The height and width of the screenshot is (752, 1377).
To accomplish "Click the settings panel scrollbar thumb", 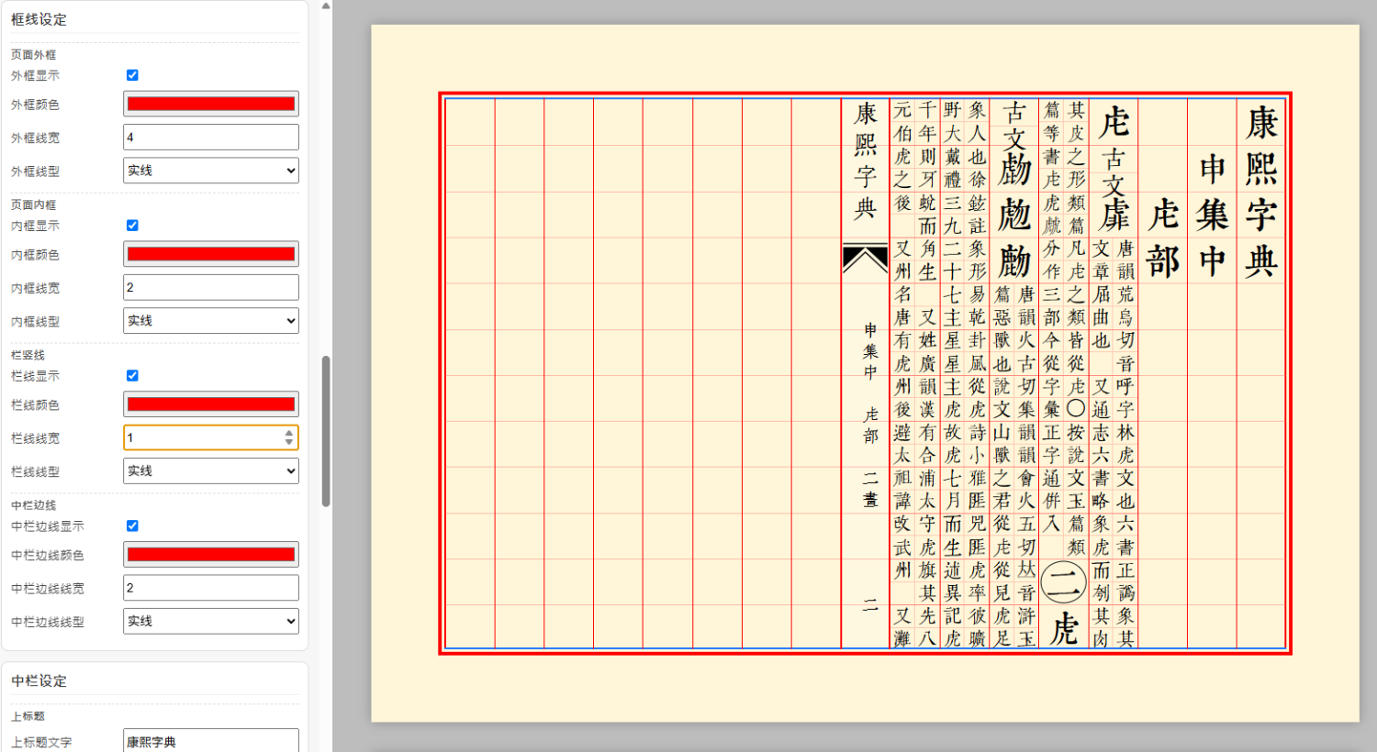I will [x=326, y=431].
